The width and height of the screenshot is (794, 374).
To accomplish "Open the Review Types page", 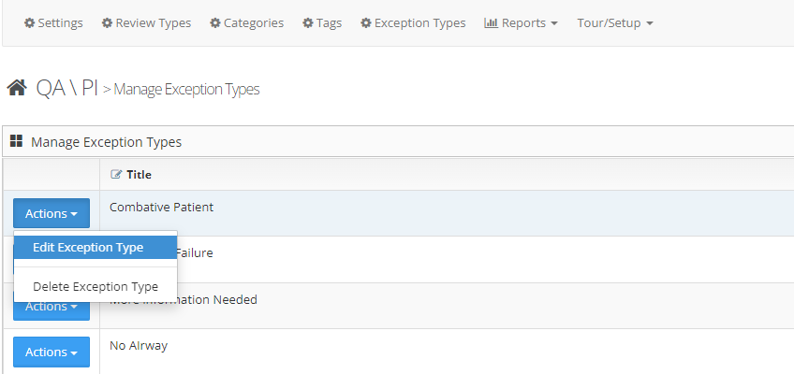I will click(153, 23).
